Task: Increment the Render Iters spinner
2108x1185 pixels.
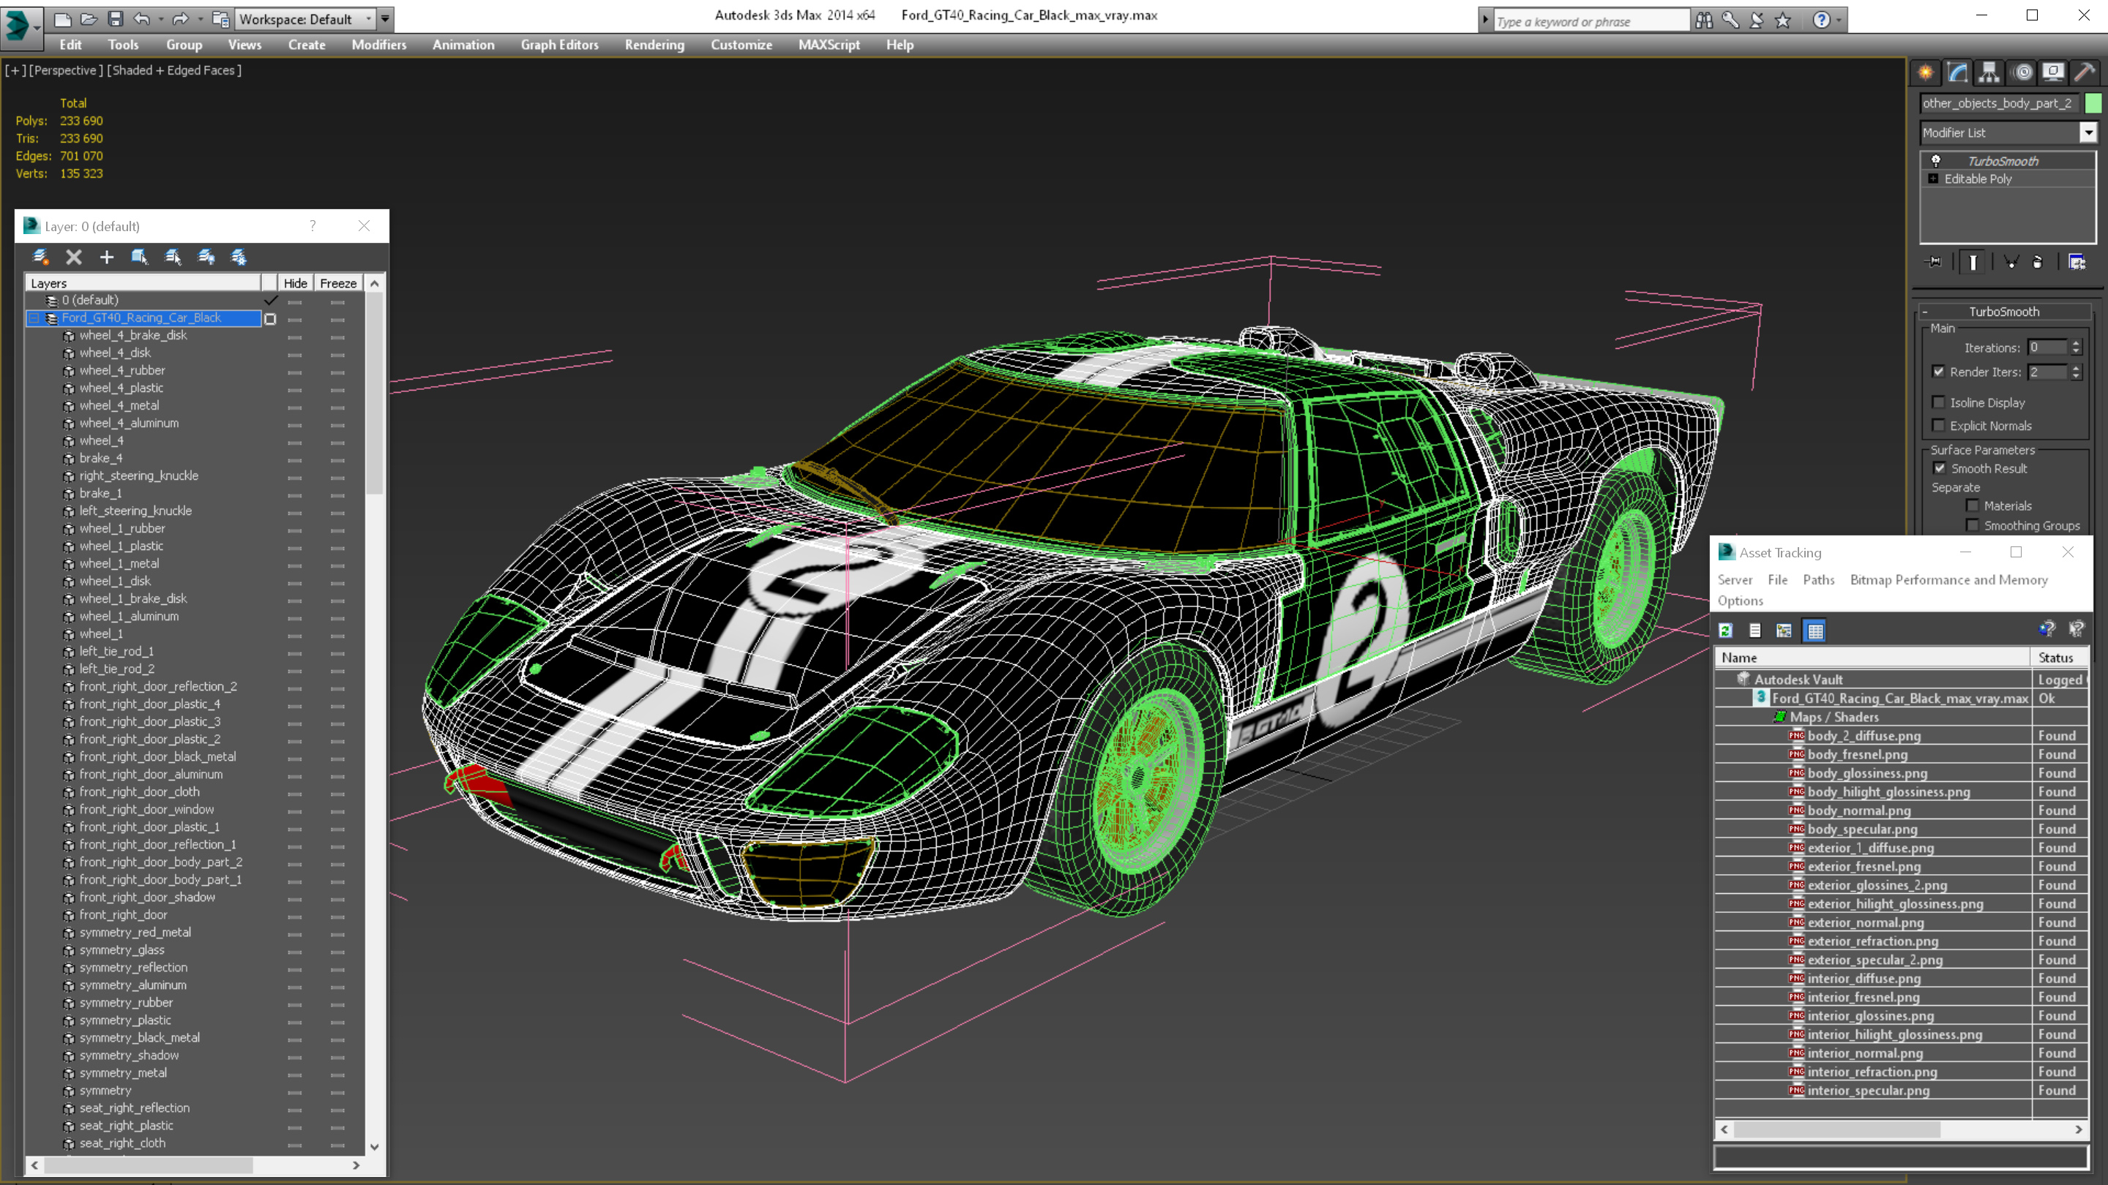Action: click(2076, 367)
